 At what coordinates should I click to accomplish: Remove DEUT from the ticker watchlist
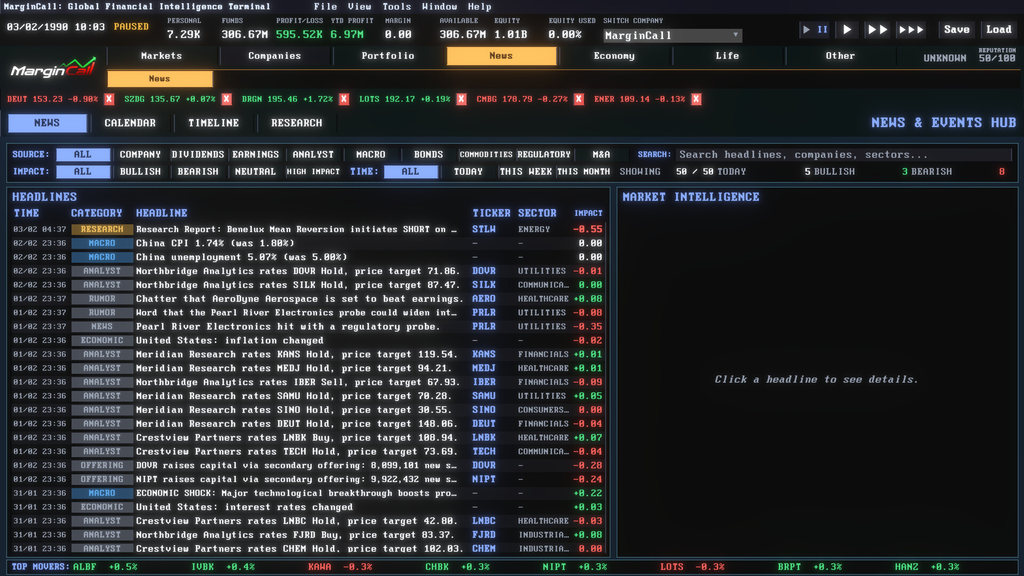[x=109, y=99]
